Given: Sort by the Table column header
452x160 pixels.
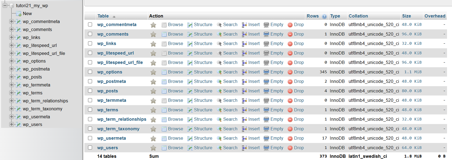Looking at the screenshot, I should coord(103,16).
